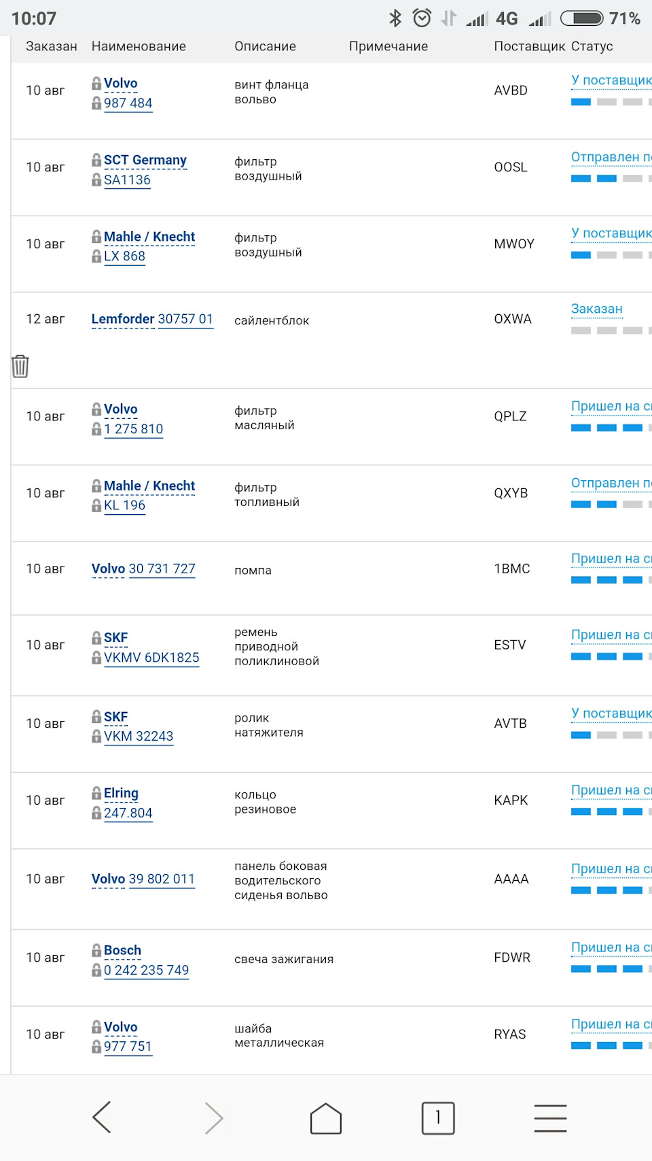
Task: Tap the lock icon next to SCT Germany
Action: (x=96, y=160)
